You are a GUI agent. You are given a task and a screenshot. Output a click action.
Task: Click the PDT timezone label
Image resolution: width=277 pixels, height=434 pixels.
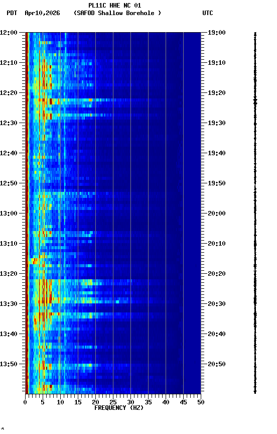pyautogui.click(x=12, y=13)
